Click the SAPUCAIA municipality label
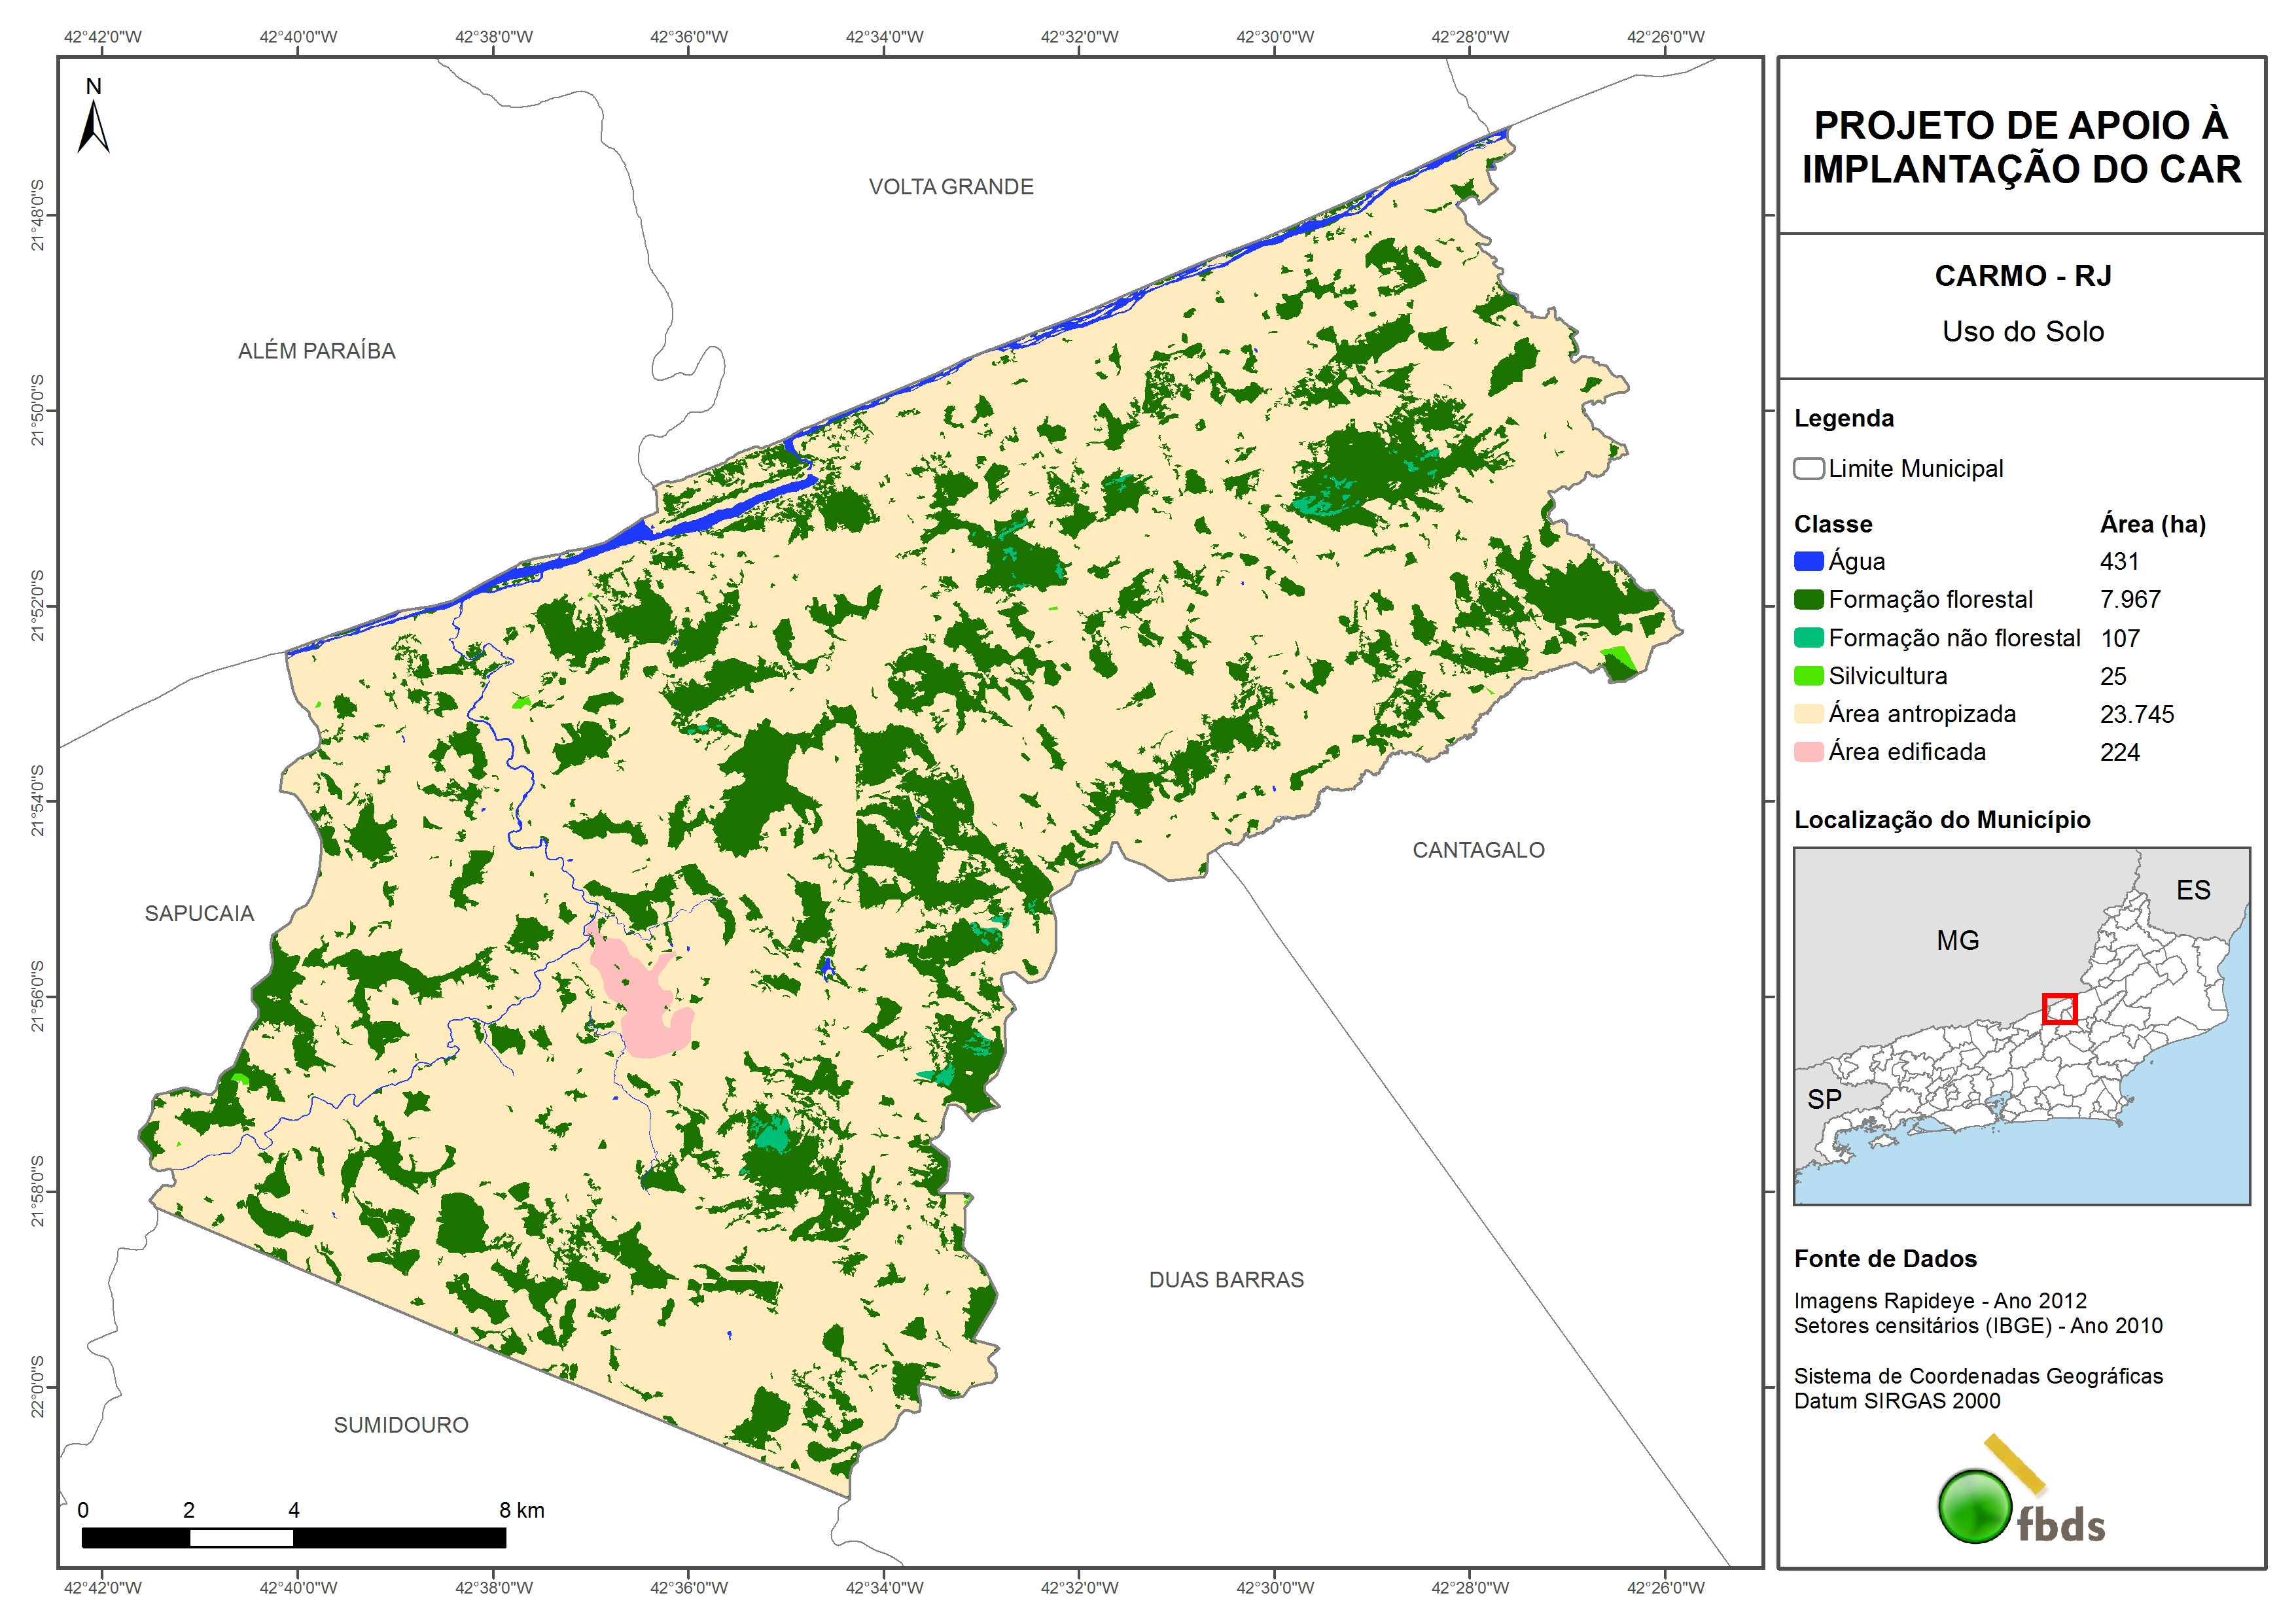2296x1623 pixels. coord(199,913)
